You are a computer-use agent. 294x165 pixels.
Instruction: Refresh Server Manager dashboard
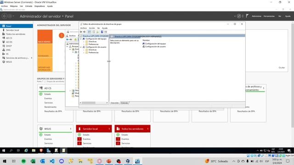(x=239, y=16)
